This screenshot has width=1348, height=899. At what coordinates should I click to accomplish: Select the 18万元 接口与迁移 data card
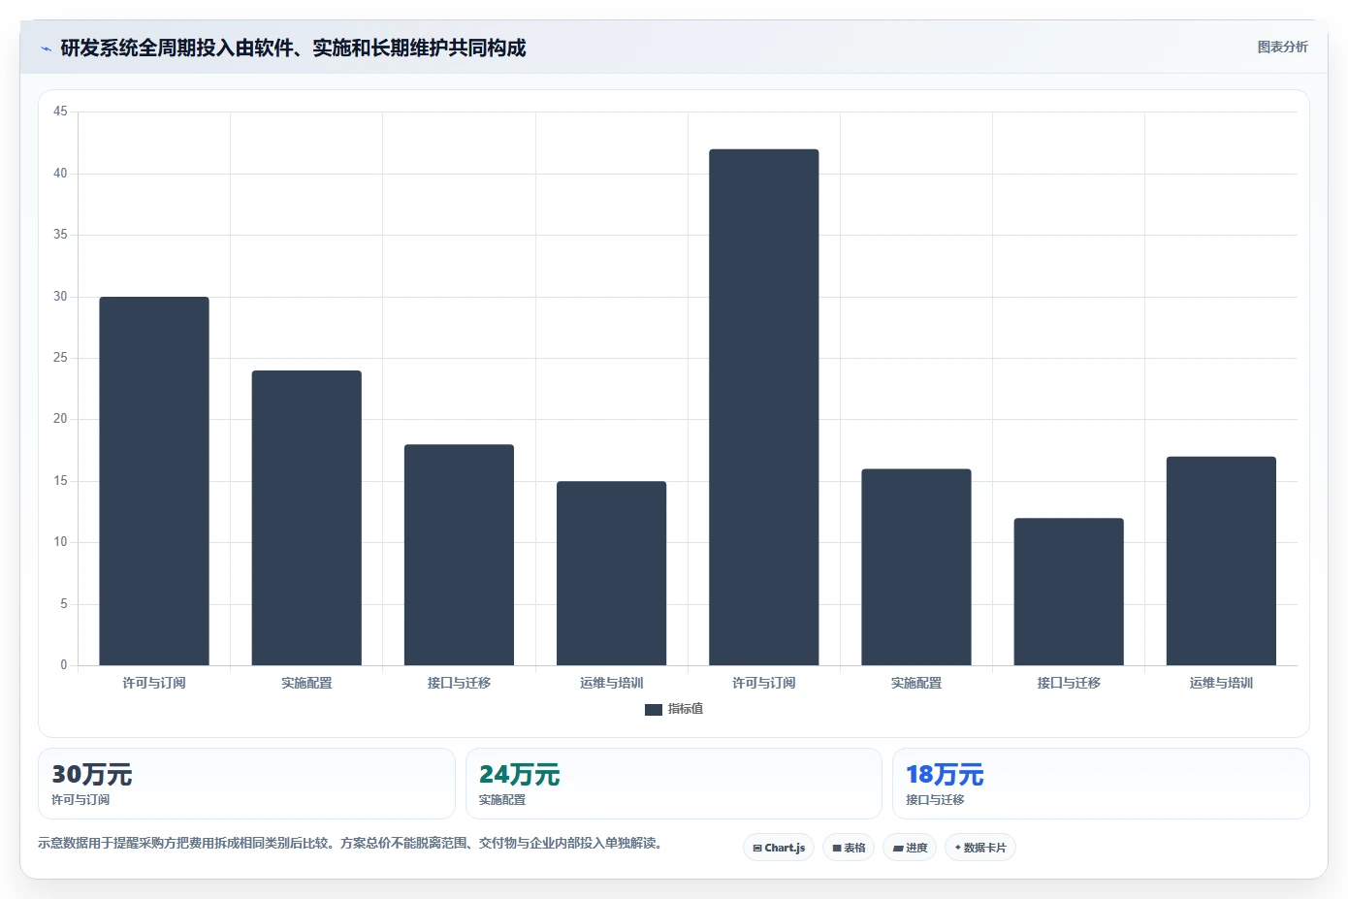point(1101,784)
